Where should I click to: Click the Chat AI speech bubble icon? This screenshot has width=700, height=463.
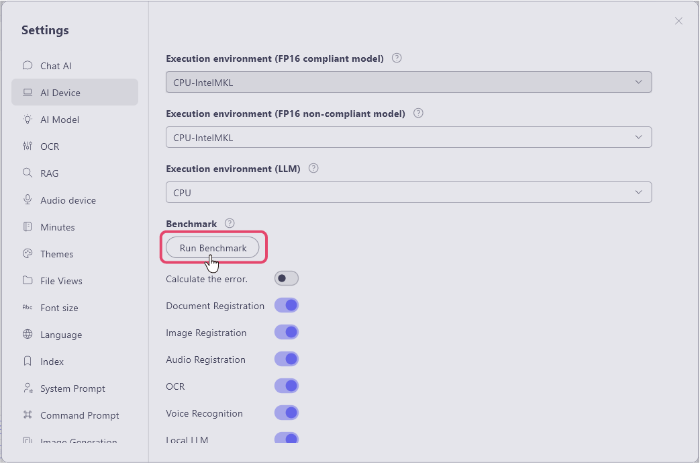pyautogui.click(x=28, y=66)
